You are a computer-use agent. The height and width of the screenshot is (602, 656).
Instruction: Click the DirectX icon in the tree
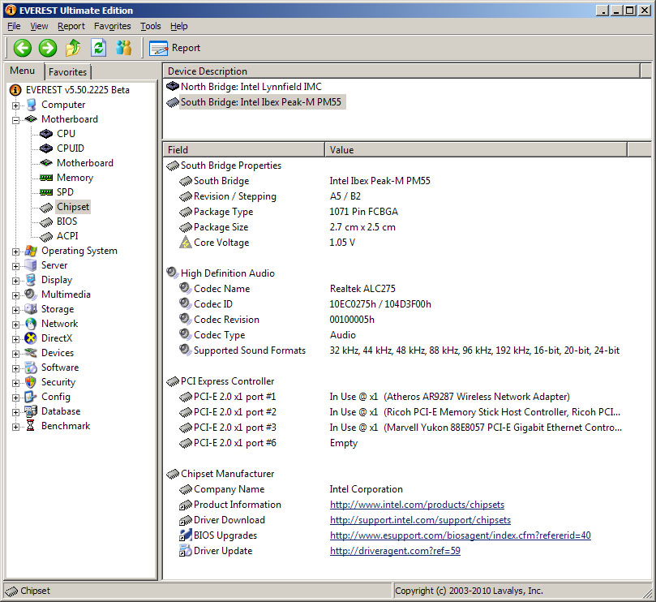31,338
